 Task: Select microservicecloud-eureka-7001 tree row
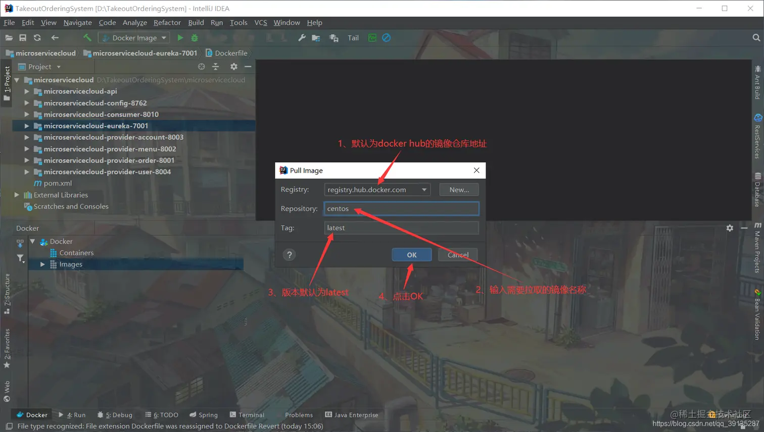coord(133,126)
